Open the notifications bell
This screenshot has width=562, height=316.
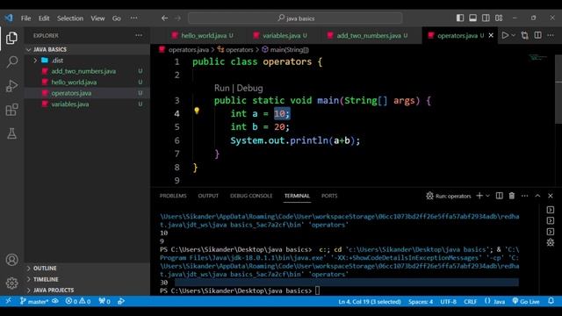point(551,301)
